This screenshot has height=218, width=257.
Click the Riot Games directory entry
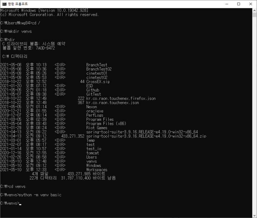(x=97, y=128)
